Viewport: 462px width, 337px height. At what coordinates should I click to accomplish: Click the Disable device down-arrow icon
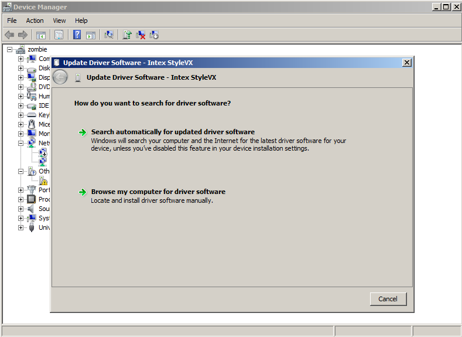(154, 35)
